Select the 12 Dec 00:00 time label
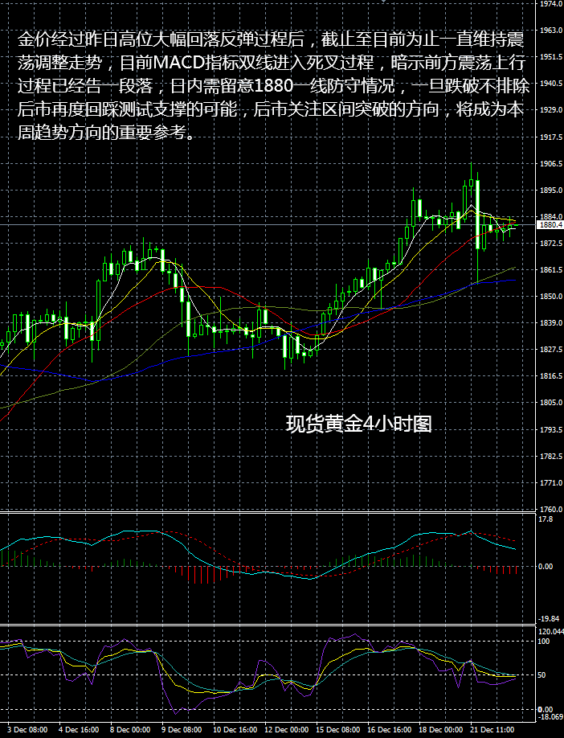Screen dimensions: 564x738 [287, 730]
